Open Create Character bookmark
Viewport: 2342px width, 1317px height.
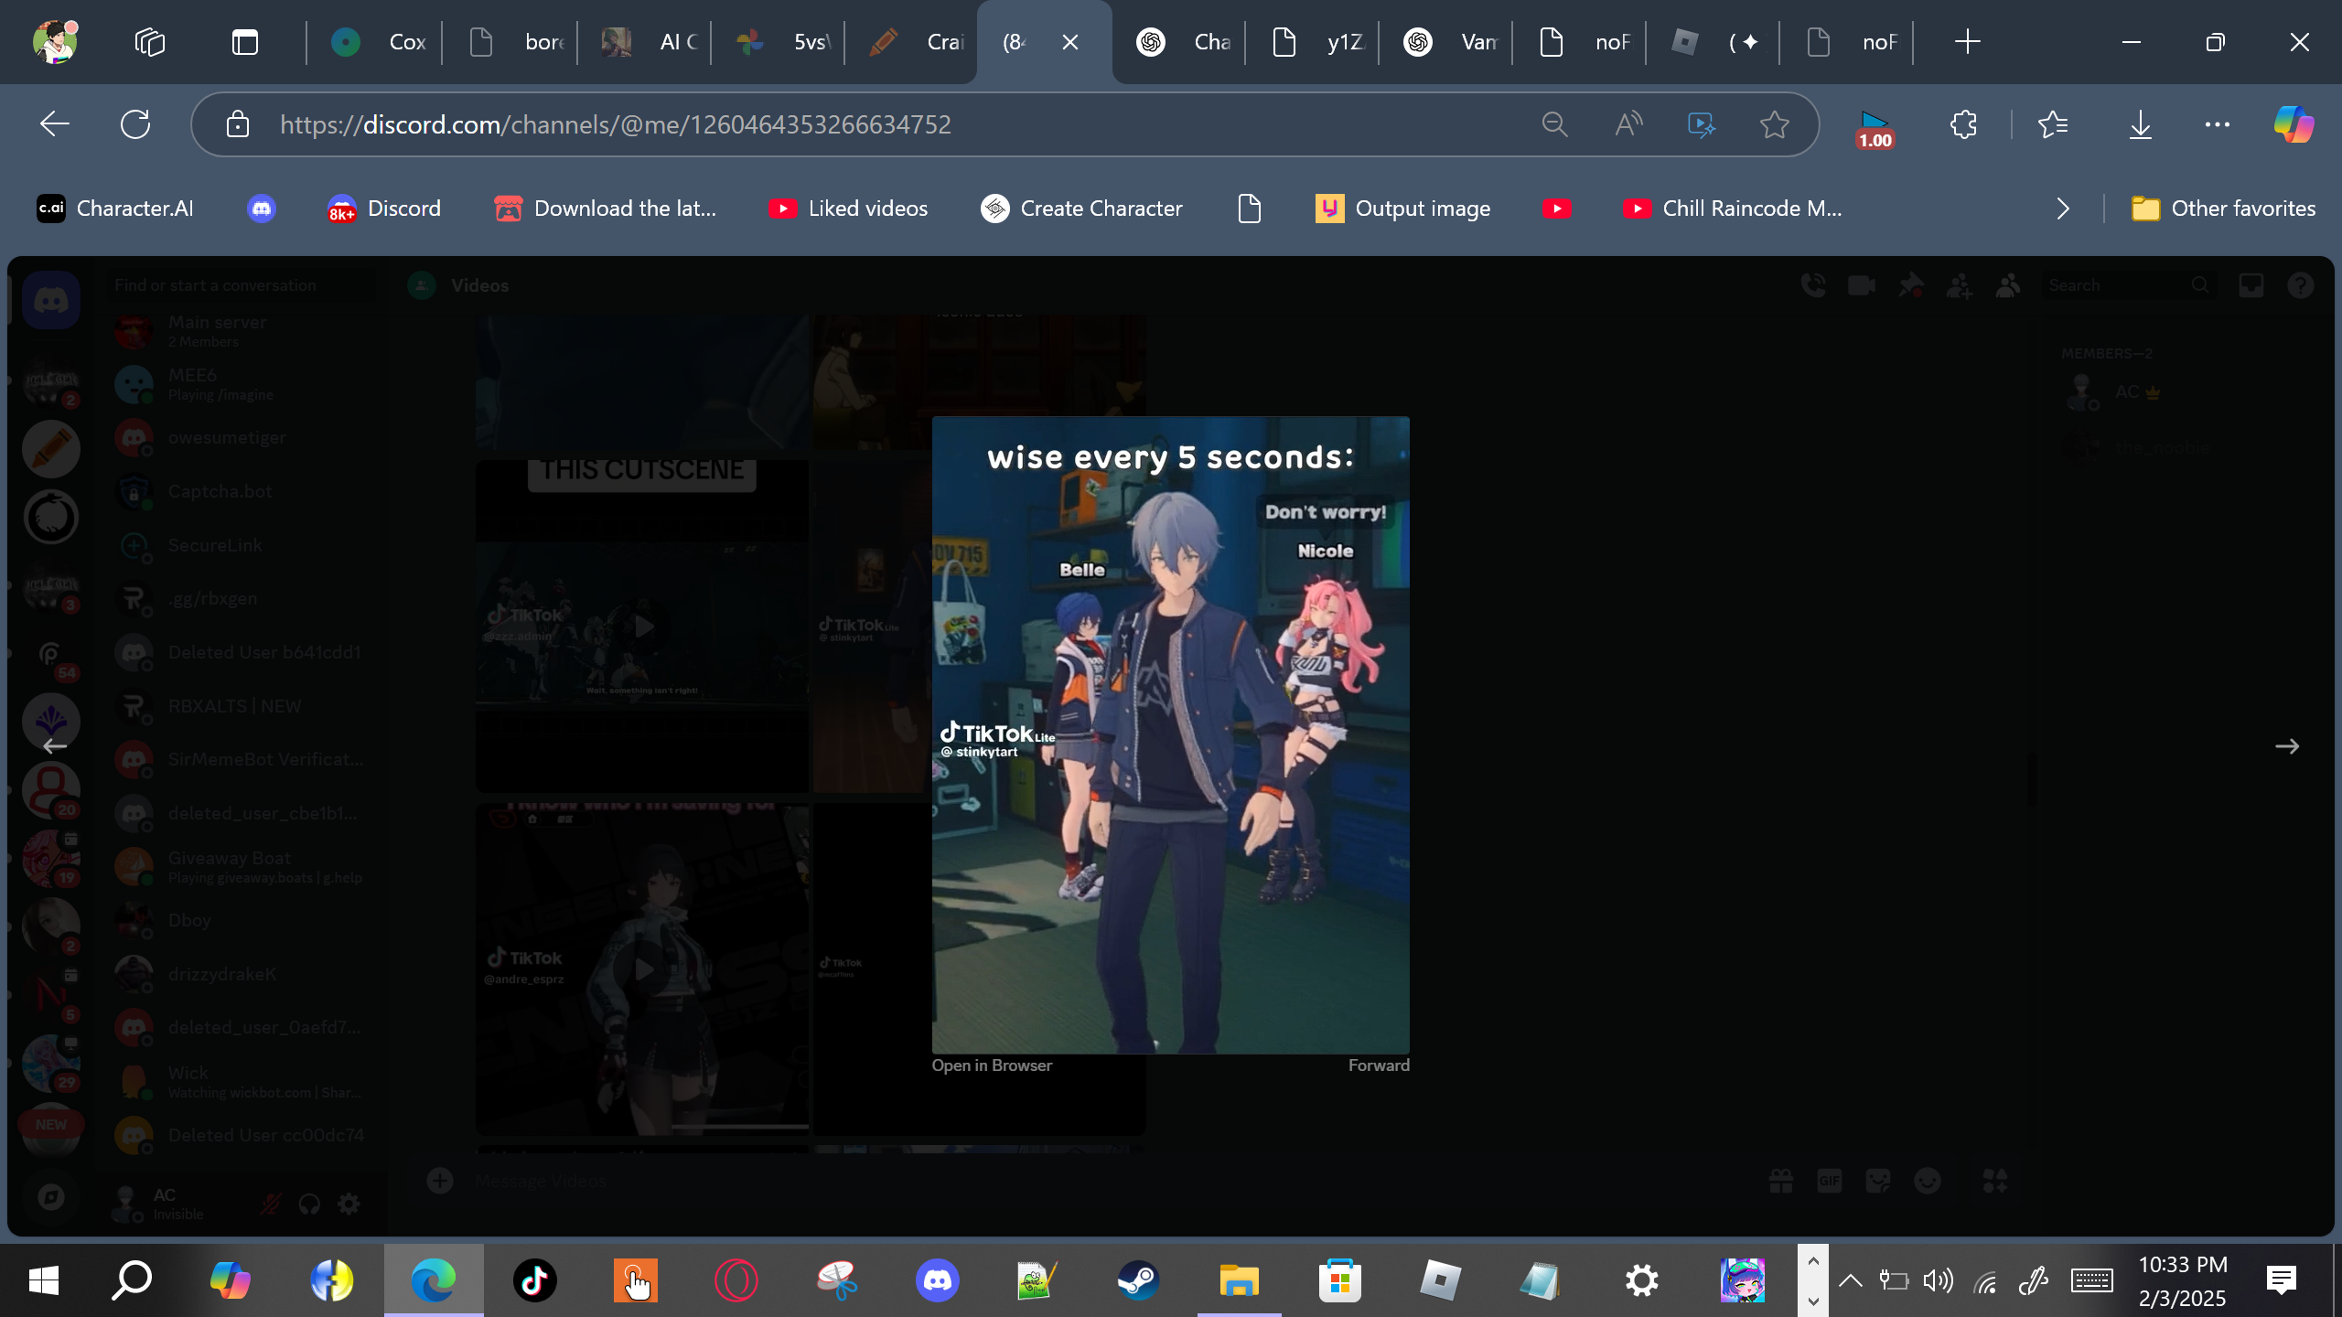pos(1082,209)
